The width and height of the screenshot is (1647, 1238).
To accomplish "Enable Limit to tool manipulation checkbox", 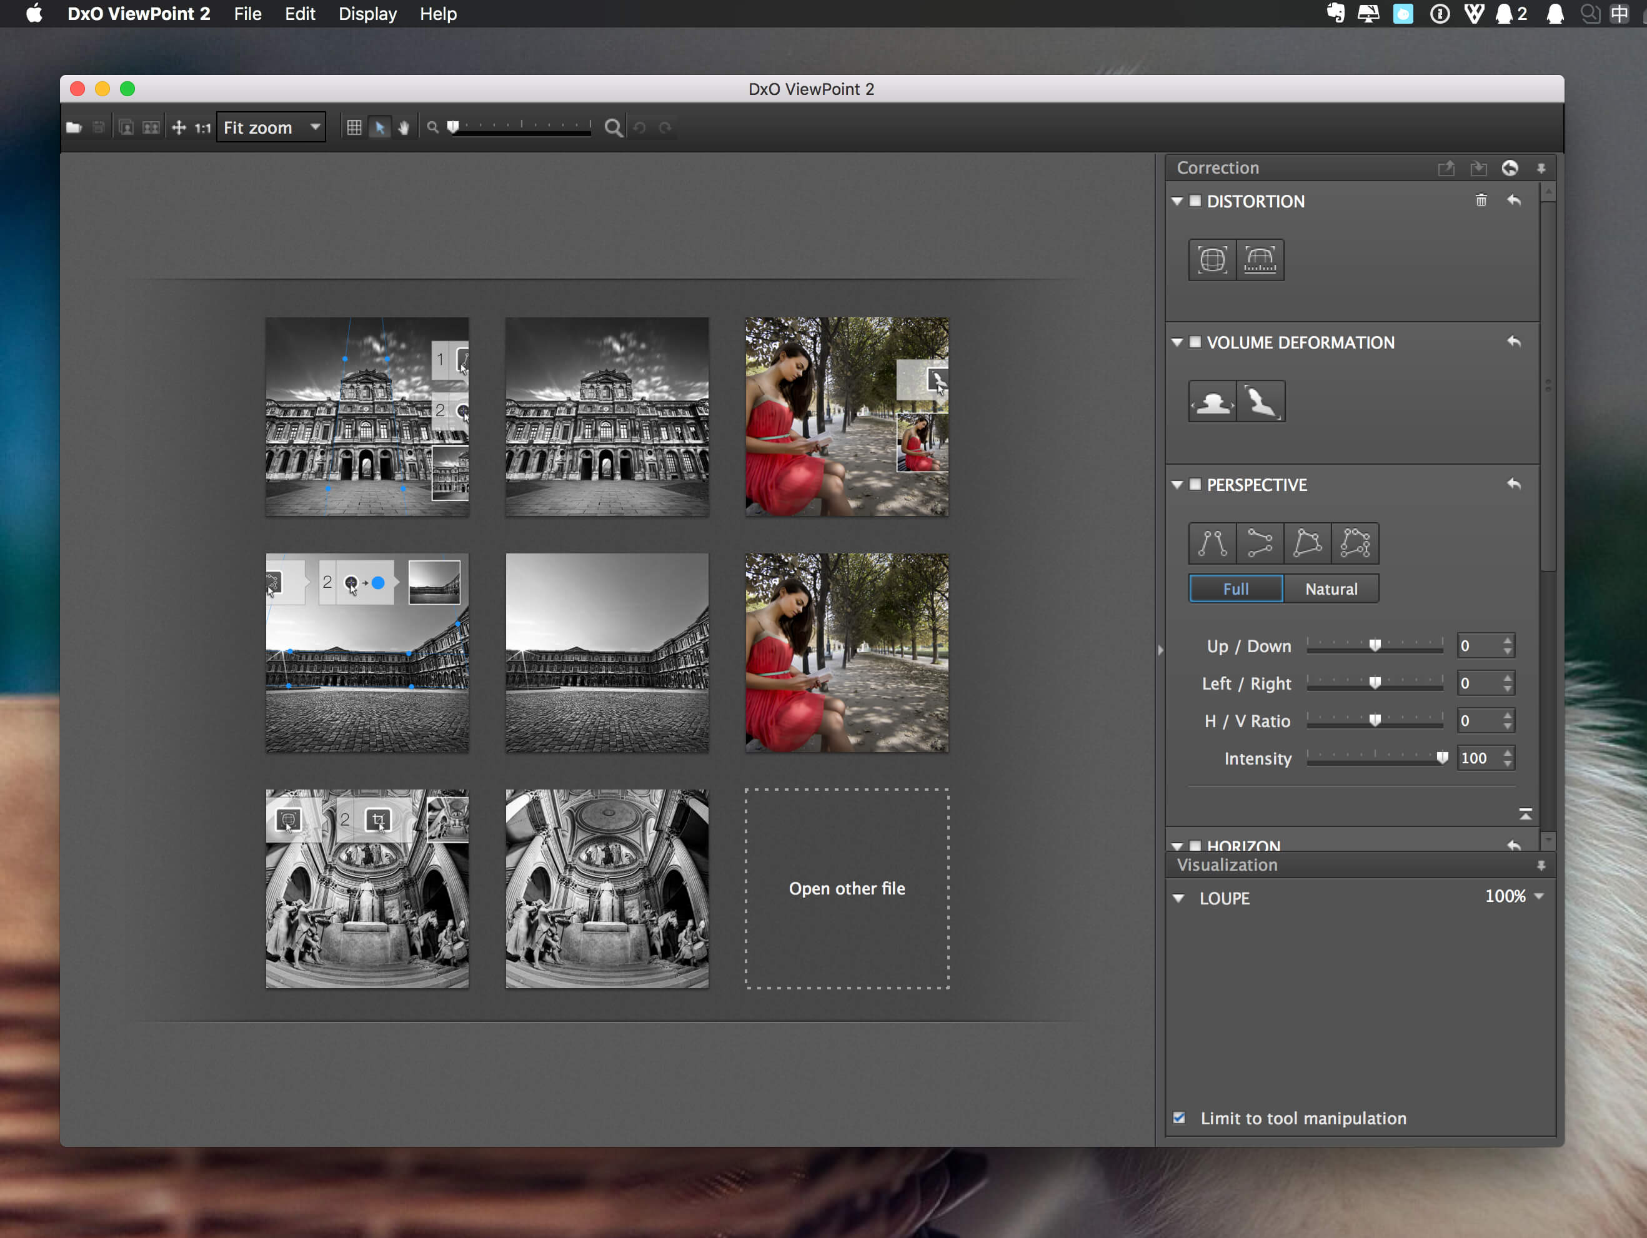I will 1178,1117.
